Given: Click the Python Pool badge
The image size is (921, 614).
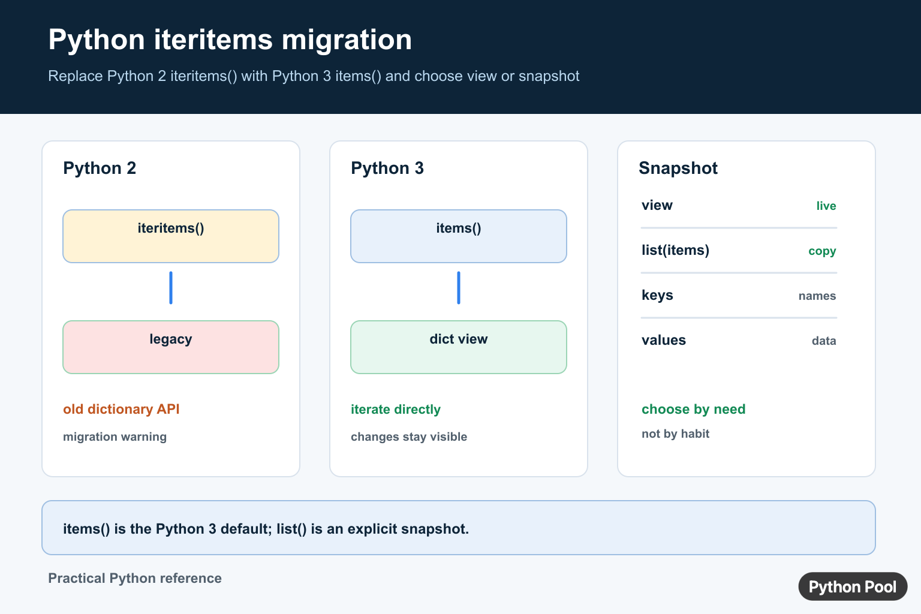Looking at the screenshot, I should tap(853, 586).
